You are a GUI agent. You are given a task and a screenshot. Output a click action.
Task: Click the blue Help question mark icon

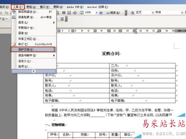[101, 13]
